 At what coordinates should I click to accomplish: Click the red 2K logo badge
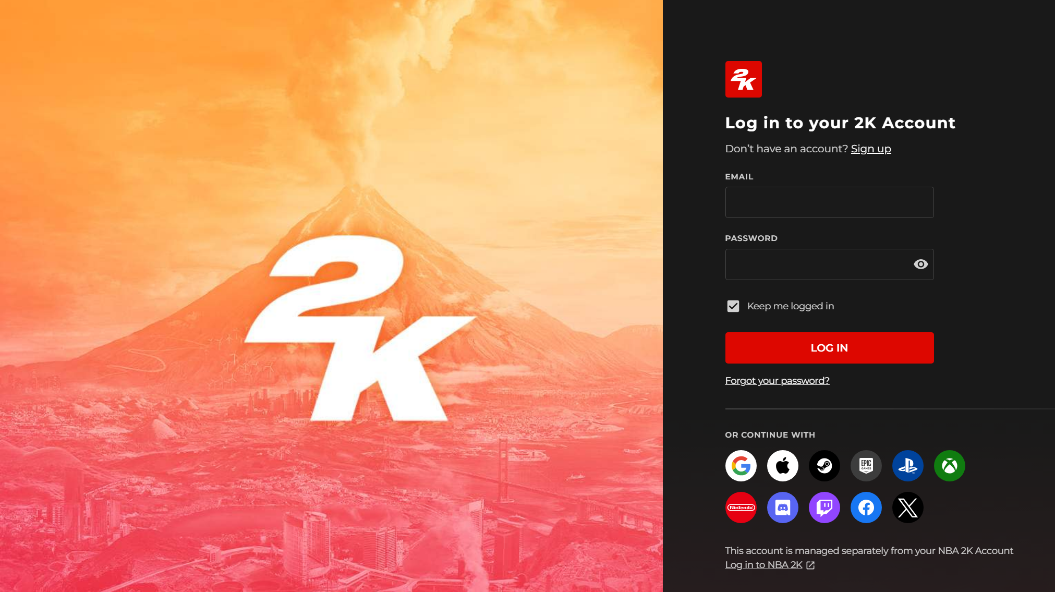(x=743, y=79)
